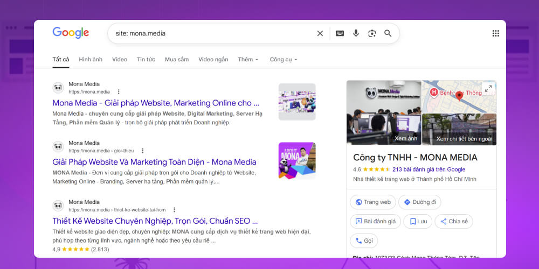Open Giải Pháp Website Và Marketing Toàn Diện link
Screen dimensions: 539x269
point(154,162)
